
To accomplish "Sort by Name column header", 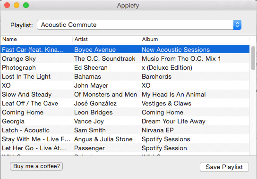I will pyautogui.click(x=37, y=39).
